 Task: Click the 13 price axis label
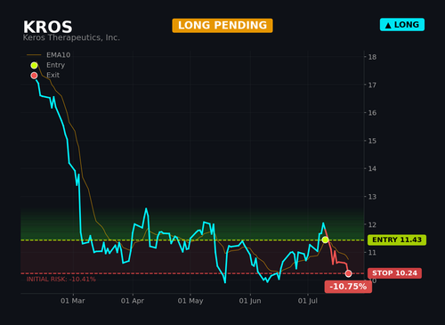tap(372, 197)
